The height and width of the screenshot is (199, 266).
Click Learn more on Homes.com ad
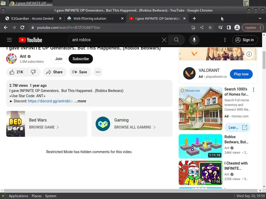click(237, 127)
